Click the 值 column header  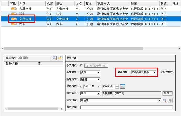click(x=50, y=64)
